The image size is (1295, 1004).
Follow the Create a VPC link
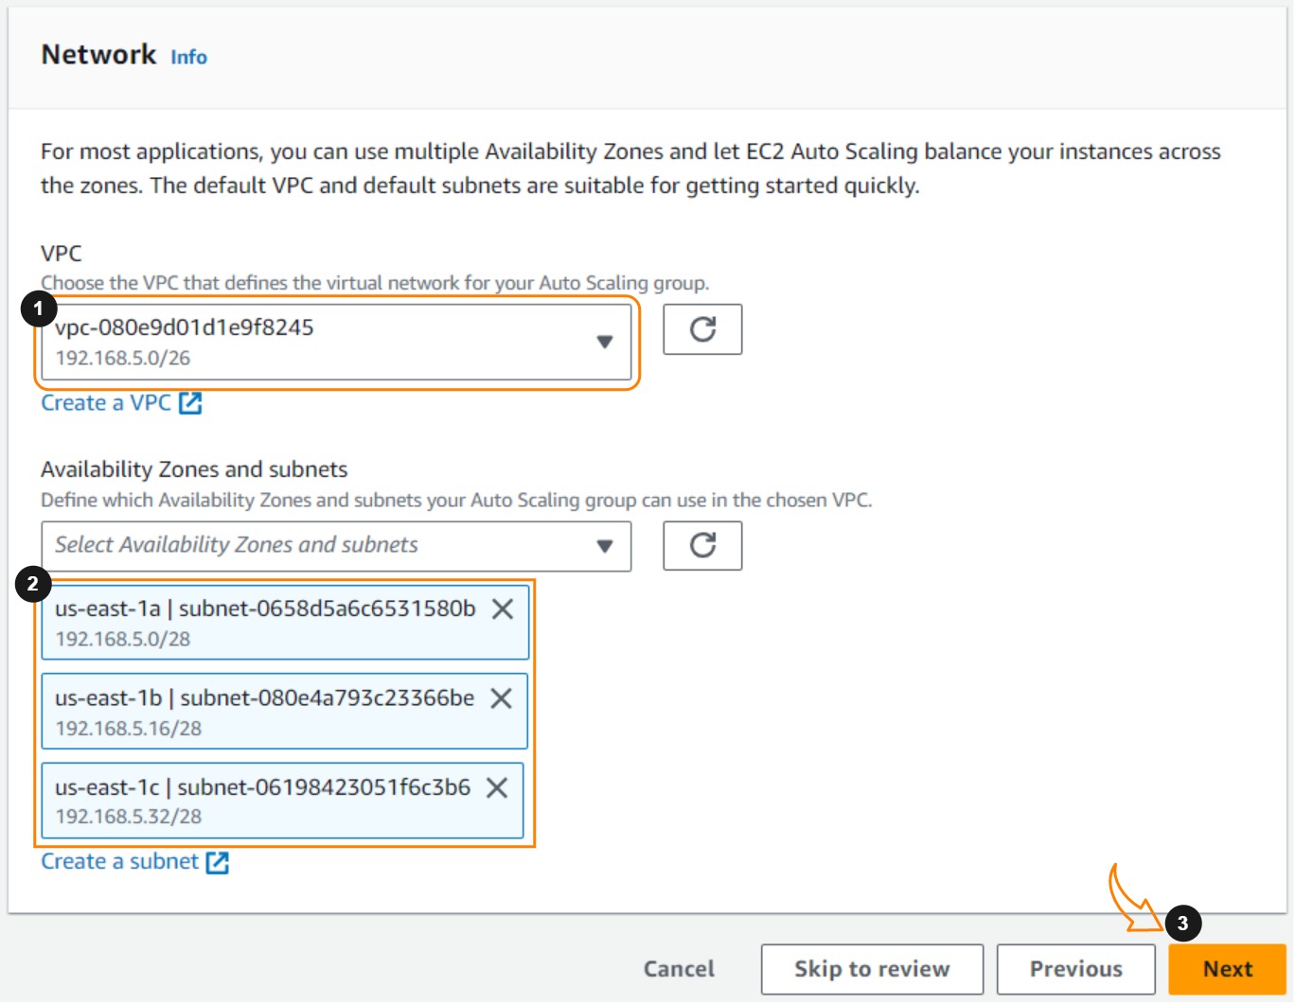click(106, 403)
